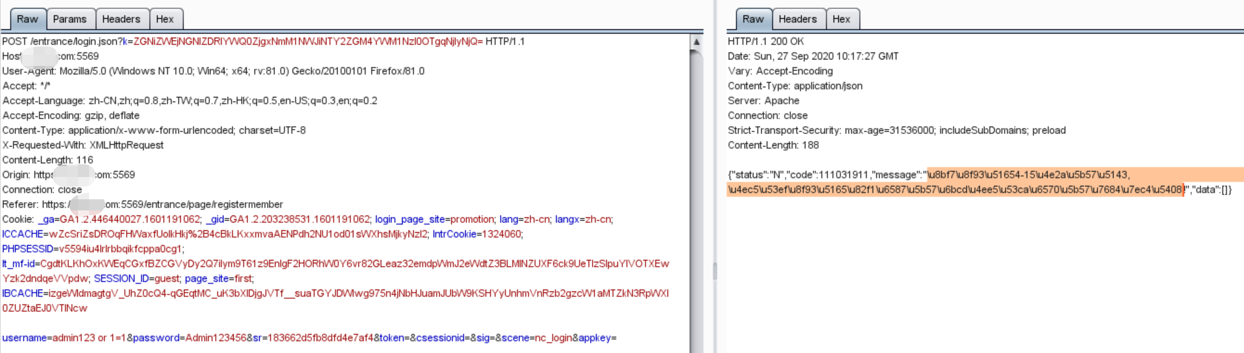Image resolution: width=1244 pixels, height=353 pixels.
Task: Click the password=Admin123456 parameter
Action: (x=190, y=338)
